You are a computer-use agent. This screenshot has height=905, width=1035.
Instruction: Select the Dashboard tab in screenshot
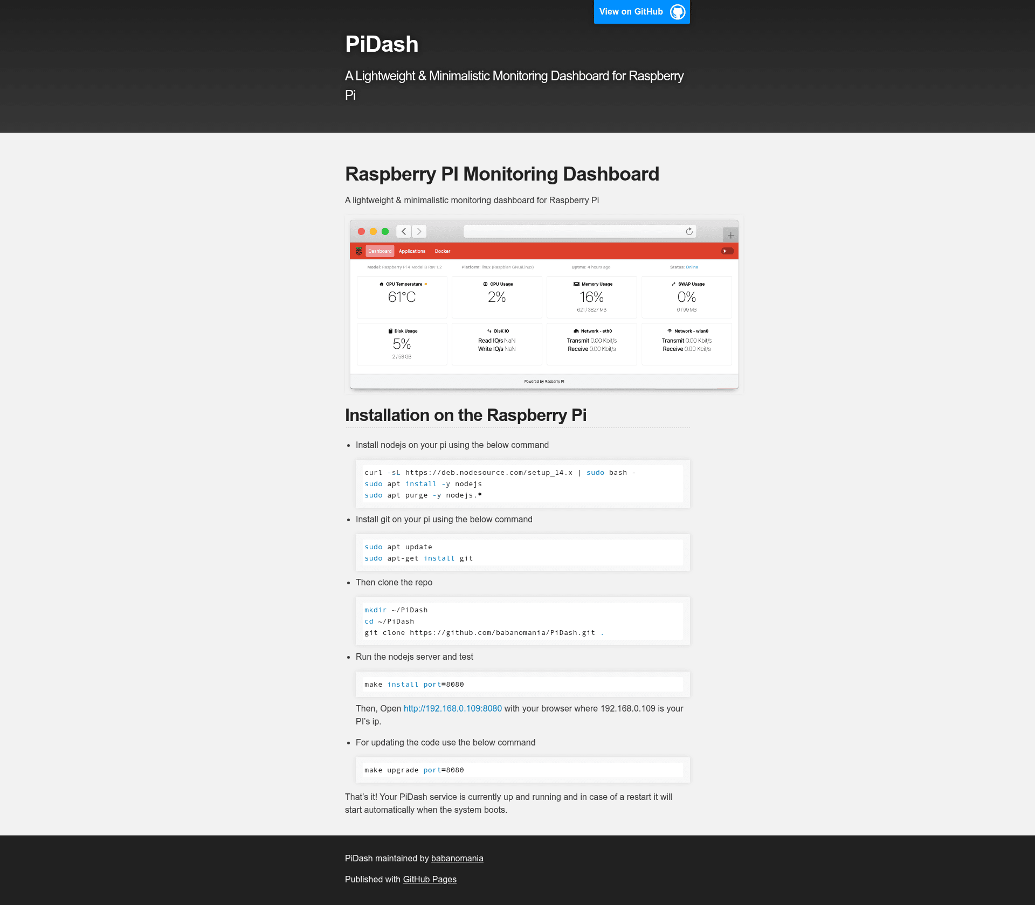point(380,251)
